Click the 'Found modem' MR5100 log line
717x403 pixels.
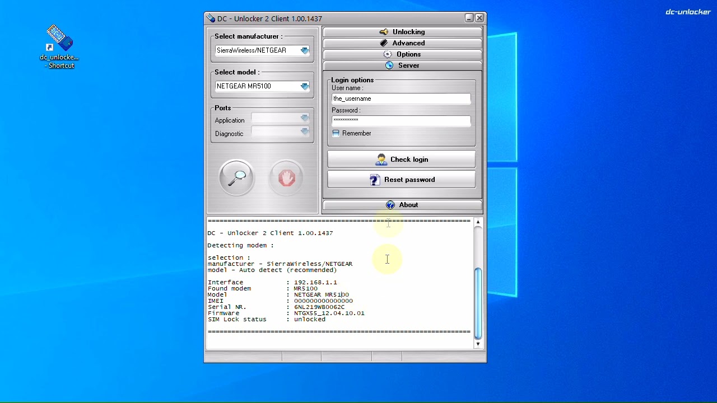(x=263, y=288)
